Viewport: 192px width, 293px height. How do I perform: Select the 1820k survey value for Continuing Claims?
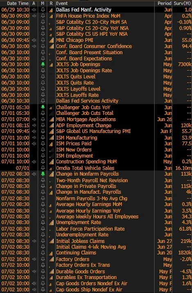coord(185,253)
